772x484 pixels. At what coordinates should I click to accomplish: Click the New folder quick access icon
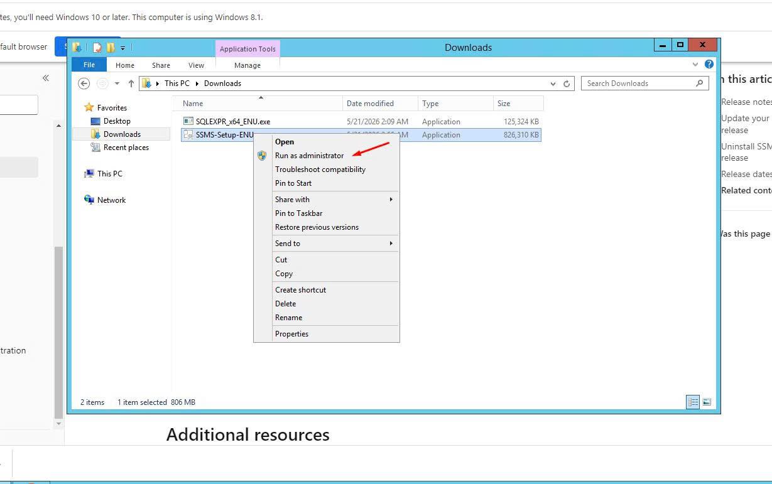click(x=111, y=48)
